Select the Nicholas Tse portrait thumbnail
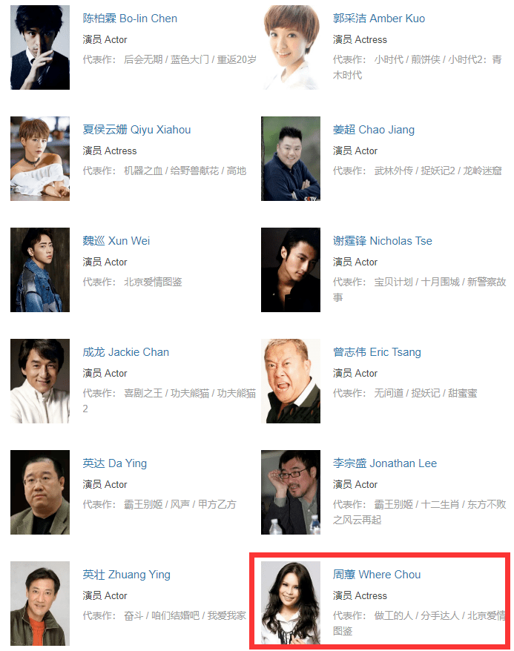This screenshot has width=514, height=651. coord(291,270)
